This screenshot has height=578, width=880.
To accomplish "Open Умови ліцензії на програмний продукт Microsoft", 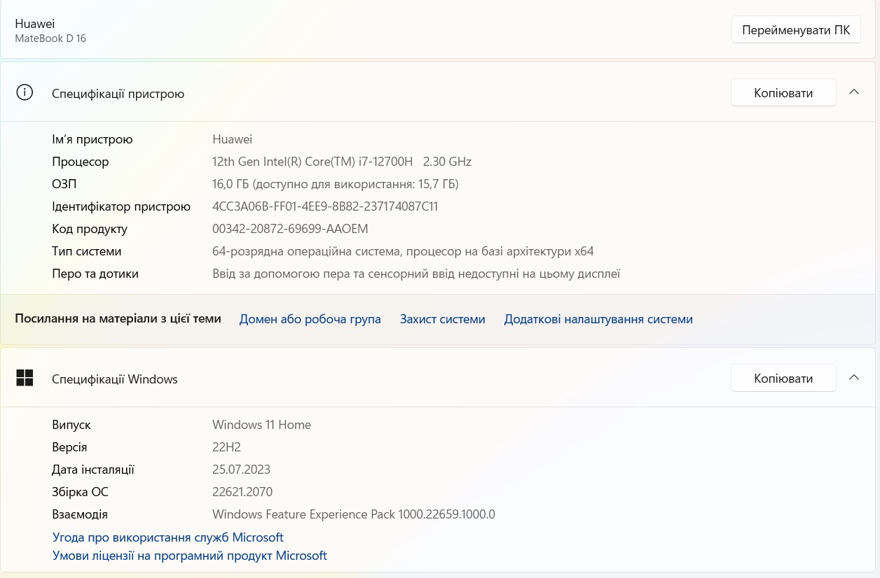I will coord(190,556).
